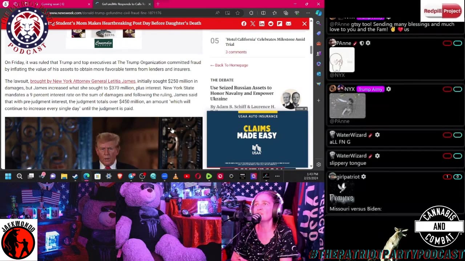
Task: Open settings gear on WaterWizard 'aLL FN G' message
Action: point(377,135)
